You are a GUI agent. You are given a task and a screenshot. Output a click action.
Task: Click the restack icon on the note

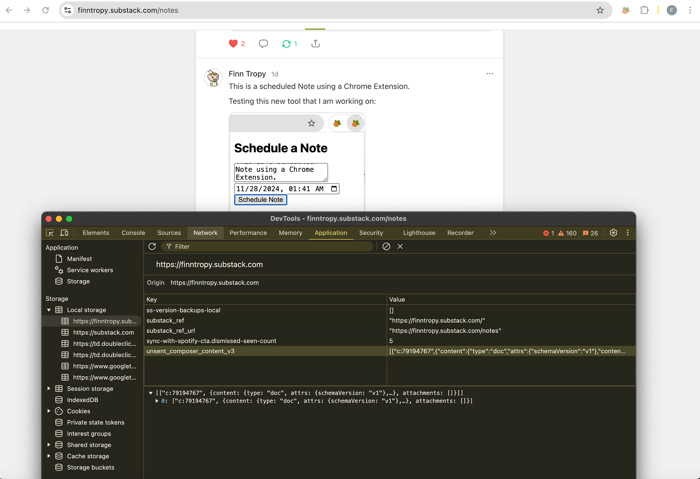click(286, 44)
